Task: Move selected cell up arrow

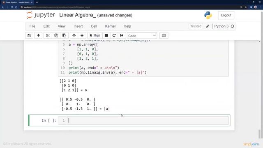Action: click(x=74, y=35)
